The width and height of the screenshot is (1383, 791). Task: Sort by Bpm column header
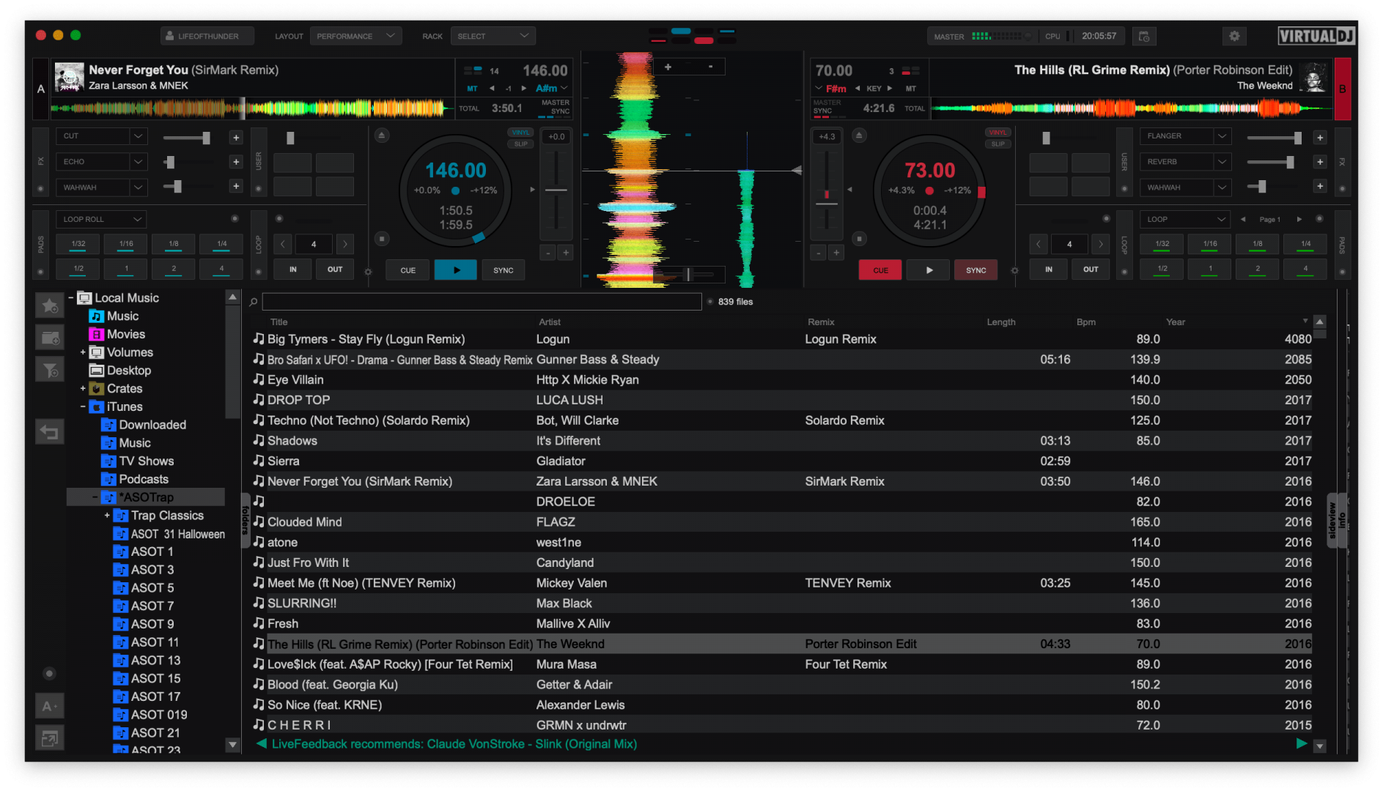click(1085, 322)
